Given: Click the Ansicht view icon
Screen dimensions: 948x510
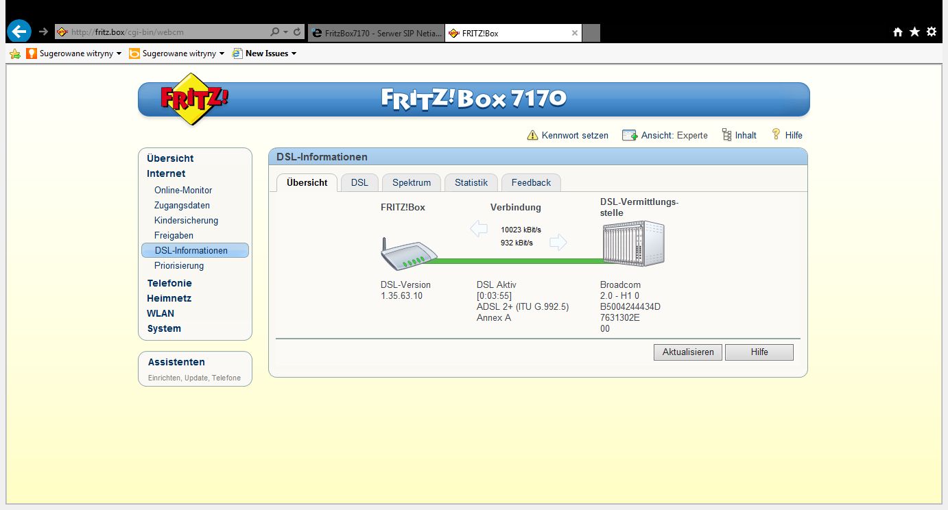Looking at the screenshot, I should click(630, 135).
